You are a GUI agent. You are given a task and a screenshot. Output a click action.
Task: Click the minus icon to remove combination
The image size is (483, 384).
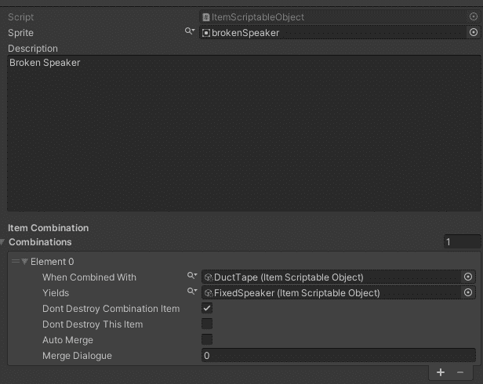pyautogui.click(x=460, y=372)
